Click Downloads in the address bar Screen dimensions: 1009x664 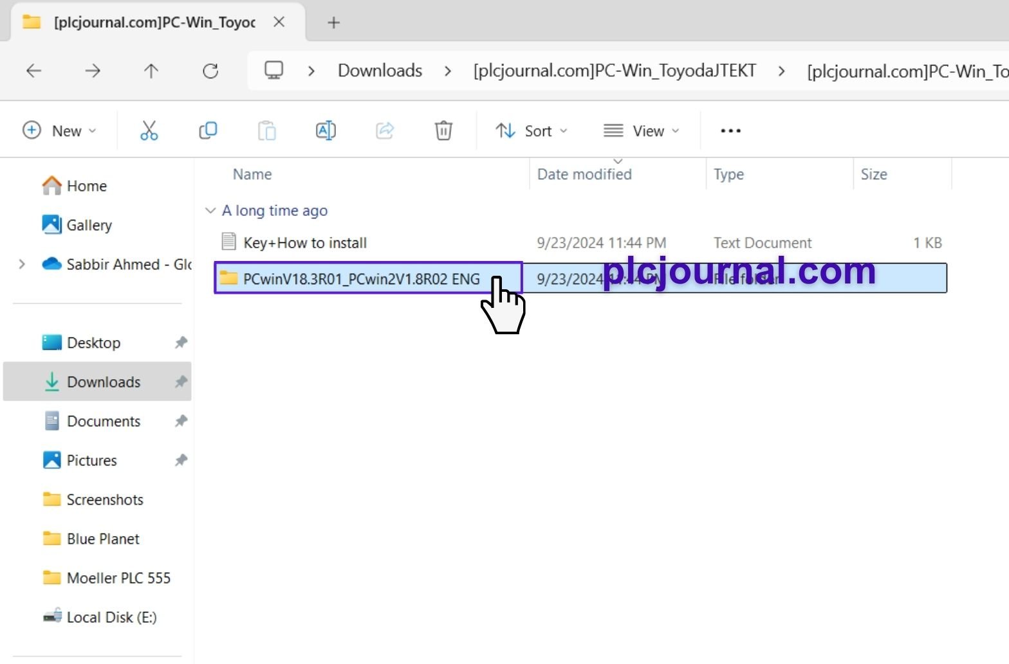[x=380, y=71]
